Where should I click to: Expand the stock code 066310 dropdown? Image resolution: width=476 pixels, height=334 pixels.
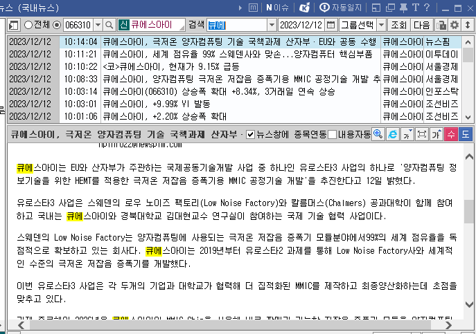coord(98,25)
